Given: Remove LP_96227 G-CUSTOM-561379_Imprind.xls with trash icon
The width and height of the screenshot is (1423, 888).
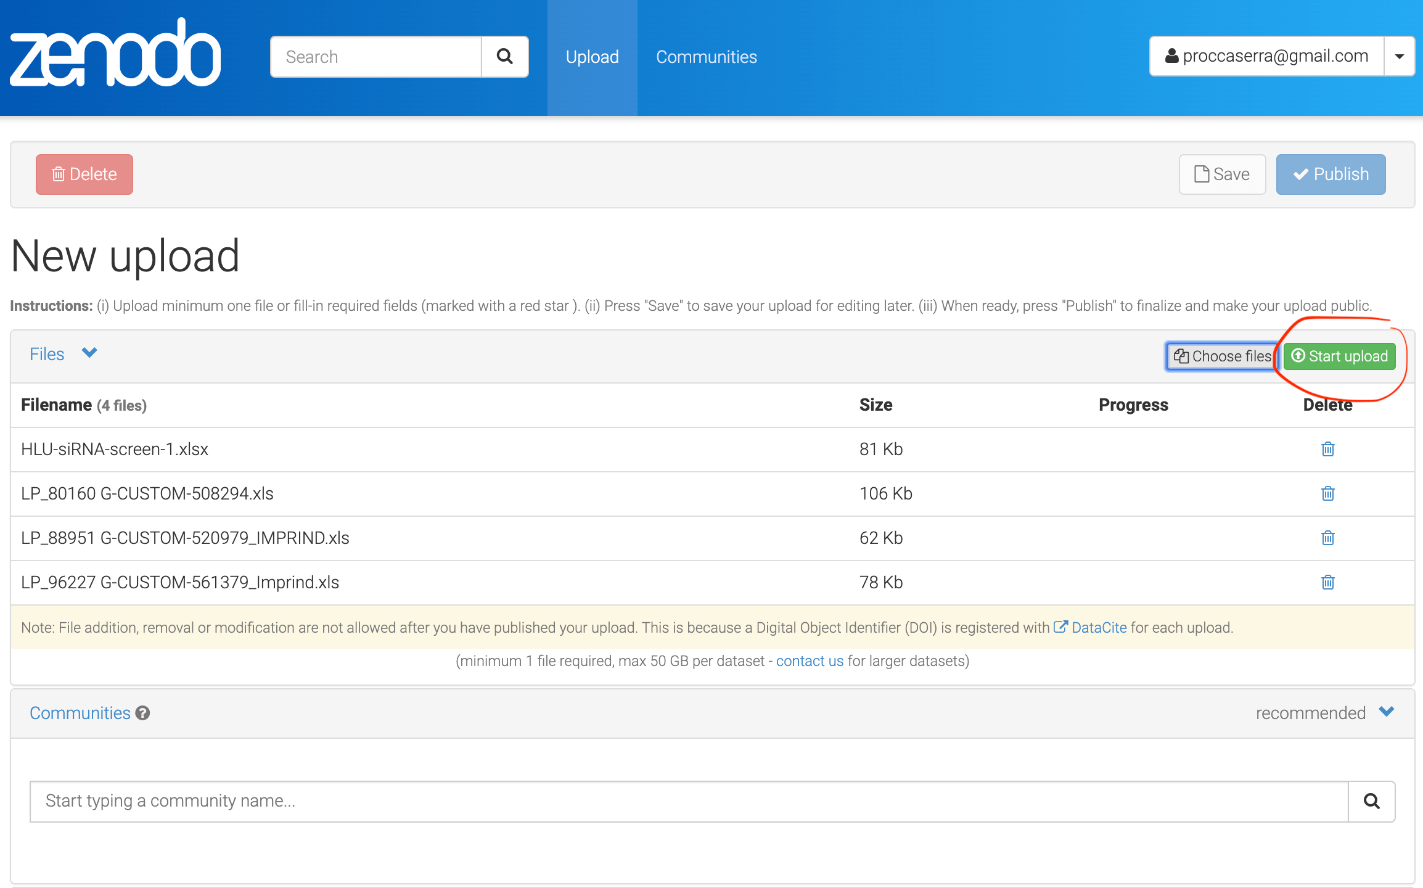Looking at the screenshot, I should pyautogui.click(x=1327, y=582).
